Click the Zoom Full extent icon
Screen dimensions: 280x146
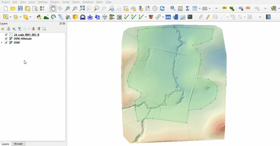(x=82, y=8)
